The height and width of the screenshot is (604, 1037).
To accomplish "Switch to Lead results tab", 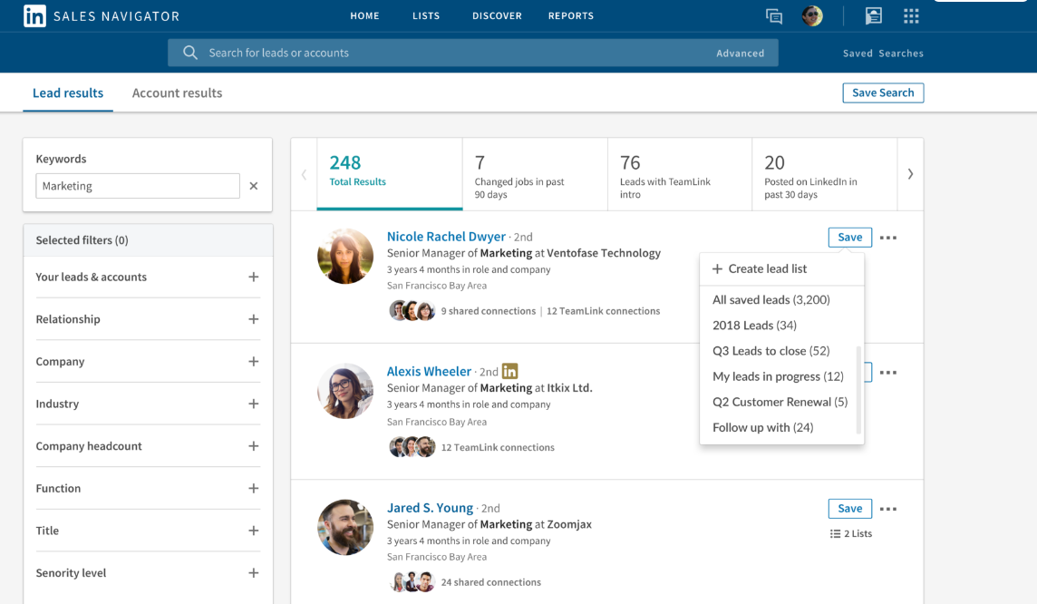I will tap(68, 93).
